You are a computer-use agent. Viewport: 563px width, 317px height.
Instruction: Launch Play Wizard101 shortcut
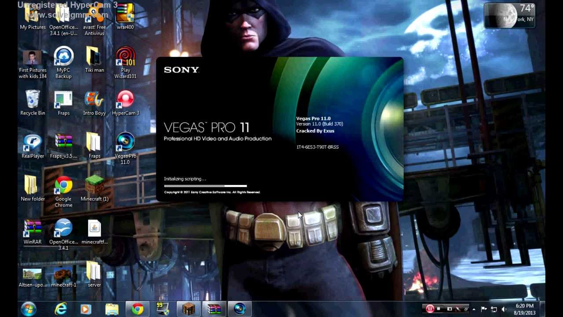pyautogui.click(x=125, y=63)
